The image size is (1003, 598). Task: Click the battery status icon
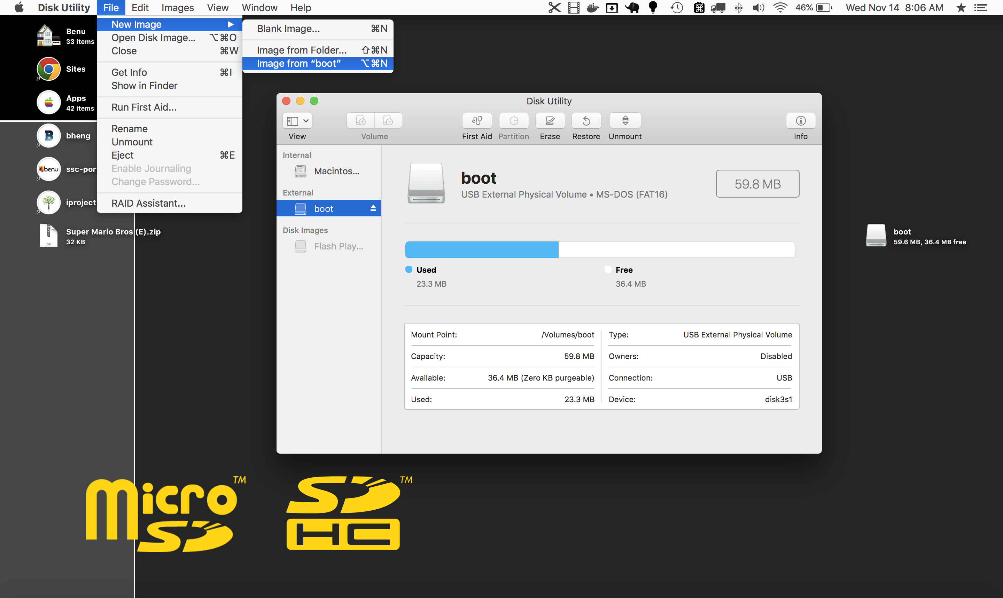click(824, 8)
